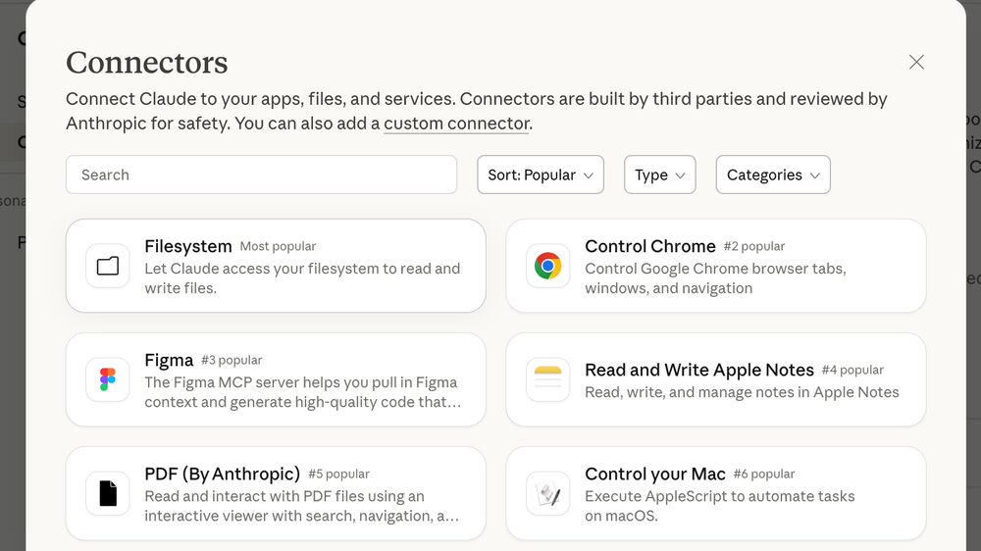Focus the Search connectors field
981x551 pixels.
(262, 175)
